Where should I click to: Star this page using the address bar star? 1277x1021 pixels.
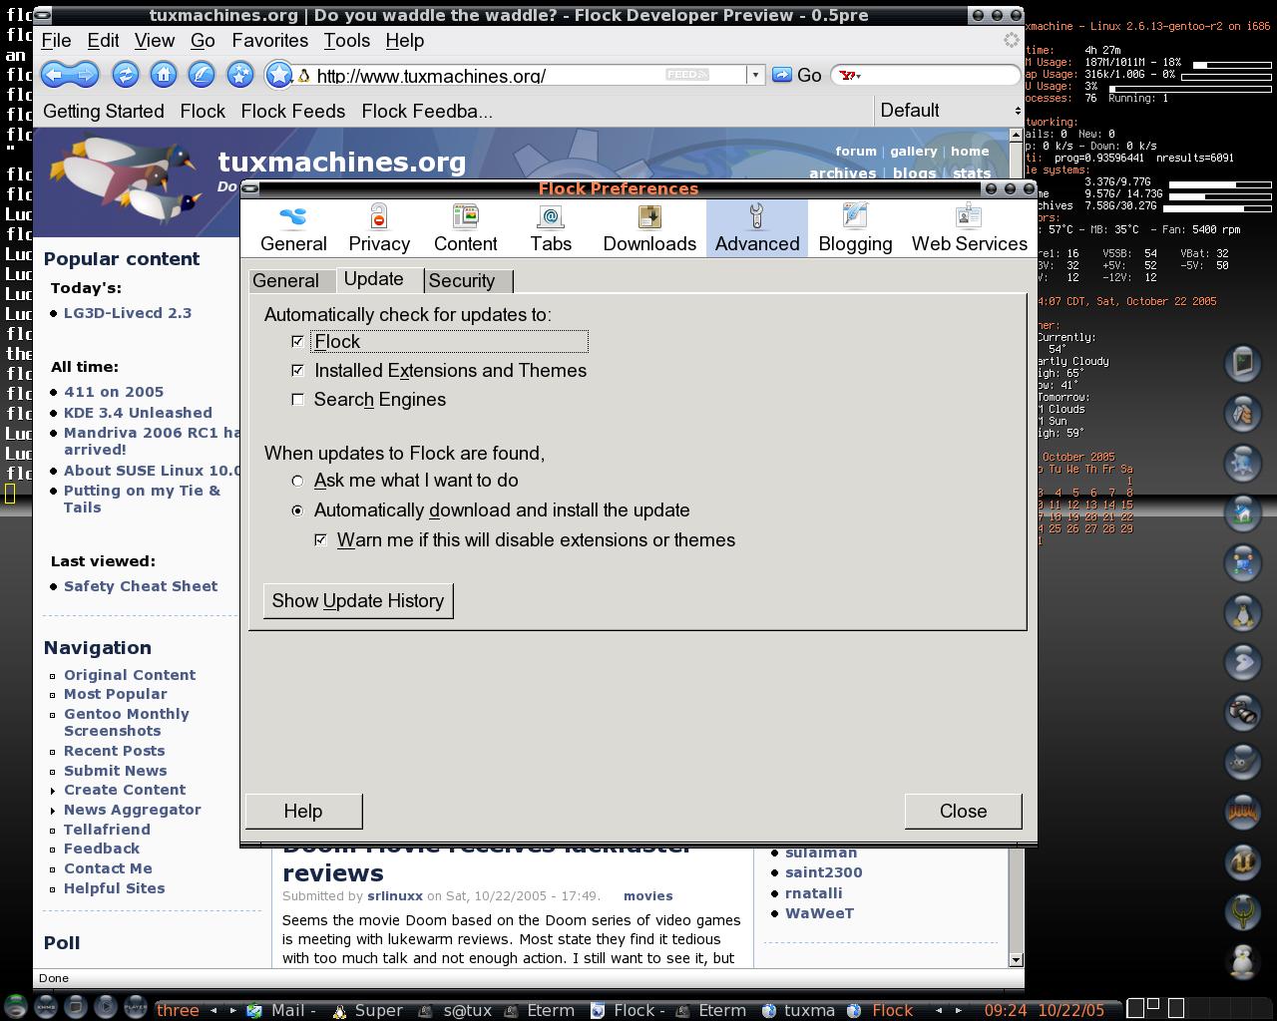pos(279,75)
